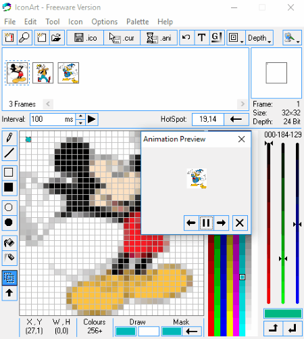Click the Text tool icon
This screenshot has width=304, height=339.
tap(201, 38)
